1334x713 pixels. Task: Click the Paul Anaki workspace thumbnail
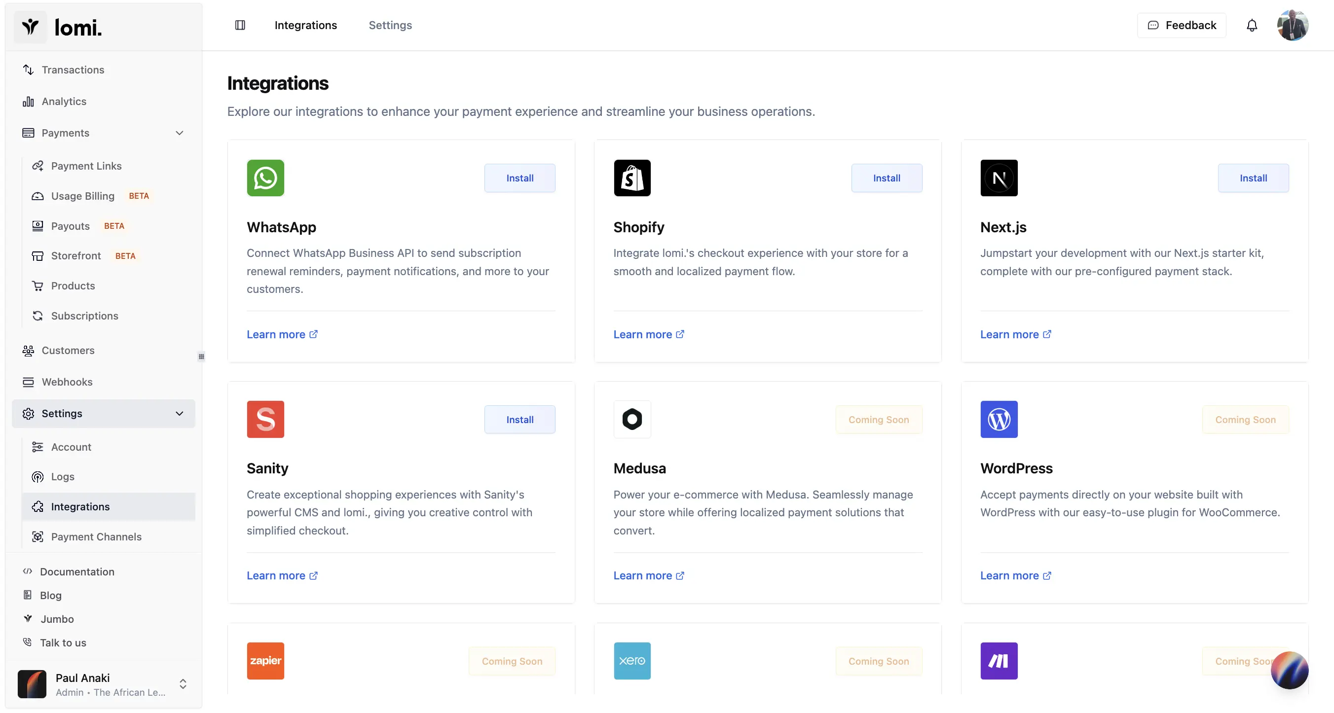pyautogui.click(x=32, y=684)
